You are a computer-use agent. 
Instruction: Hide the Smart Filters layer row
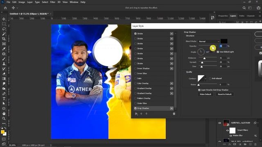tap(228, 130)
